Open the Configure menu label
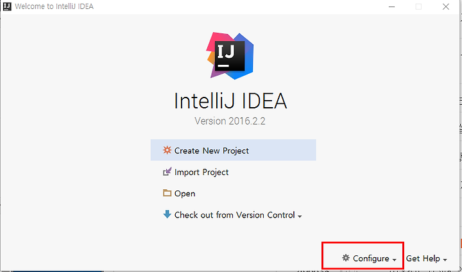 point(371,259)
